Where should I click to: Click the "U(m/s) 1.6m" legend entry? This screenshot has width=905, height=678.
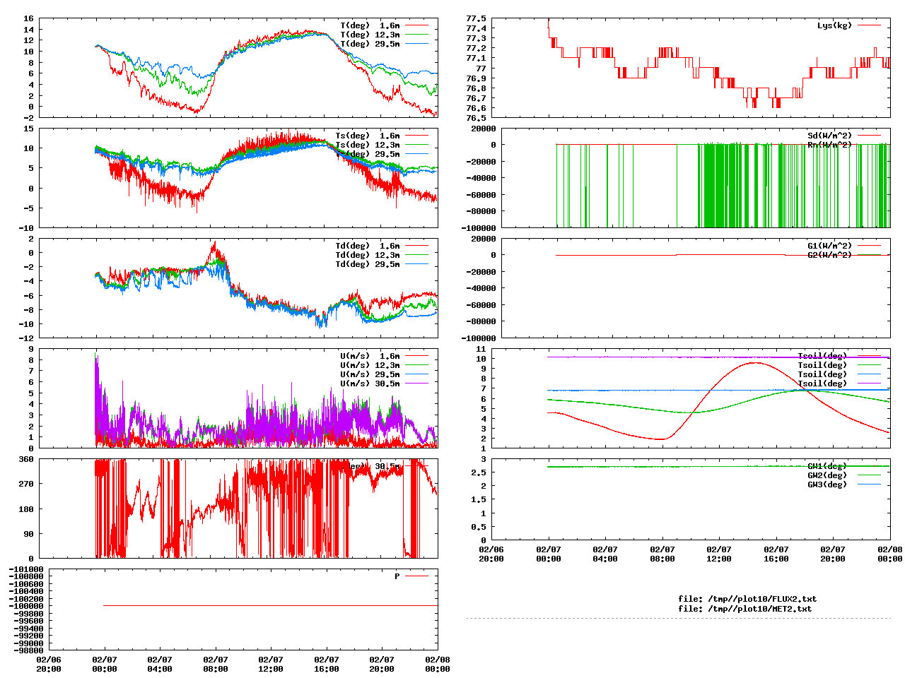pyautogui.click(x=370, y=356)
